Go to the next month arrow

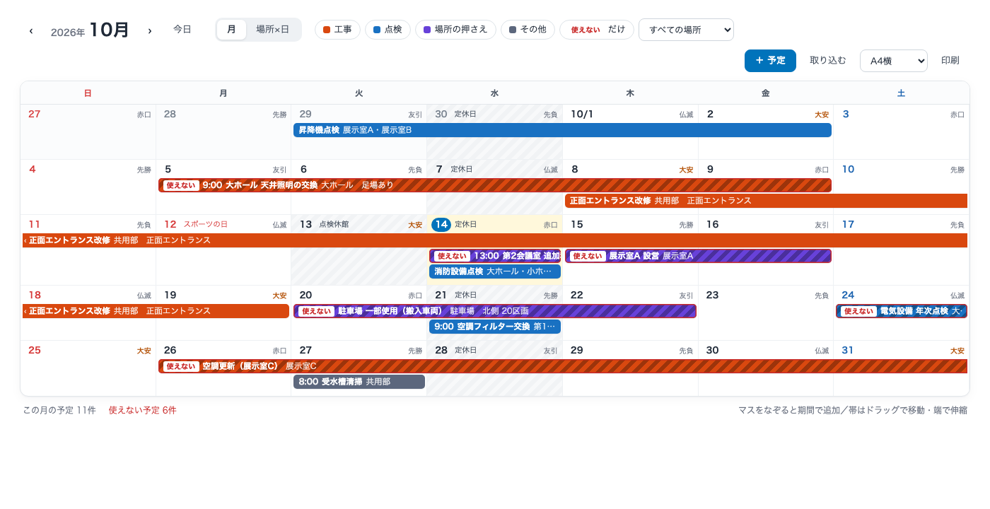point(150,30)
